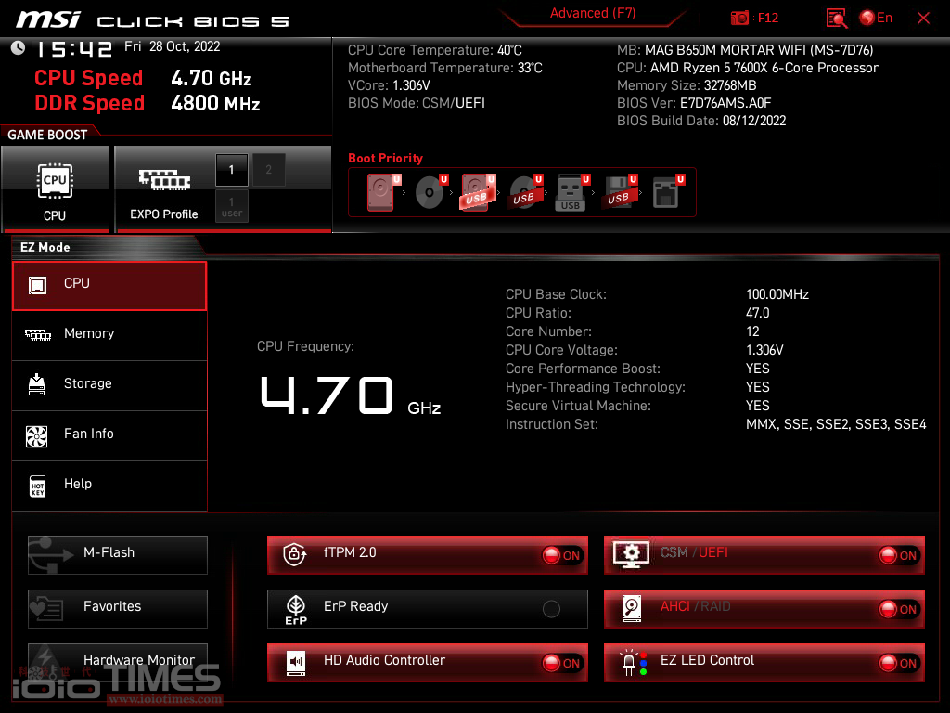Click the Storage drive icon in sidebar
Screen dimensions: 950x713
(37, 384)
